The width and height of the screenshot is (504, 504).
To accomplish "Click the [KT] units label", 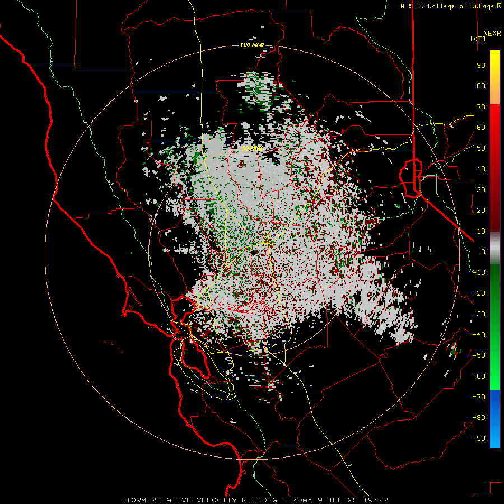I will 478,39.
